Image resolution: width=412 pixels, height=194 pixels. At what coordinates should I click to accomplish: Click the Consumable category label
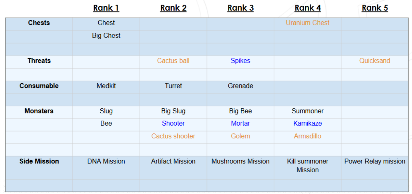[39, 86]
